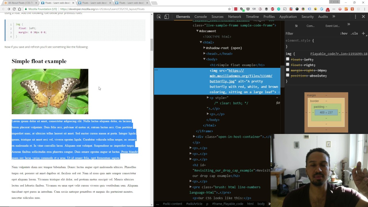
Task: Open the butterfly.jpg src link
Action: (241, 76)
